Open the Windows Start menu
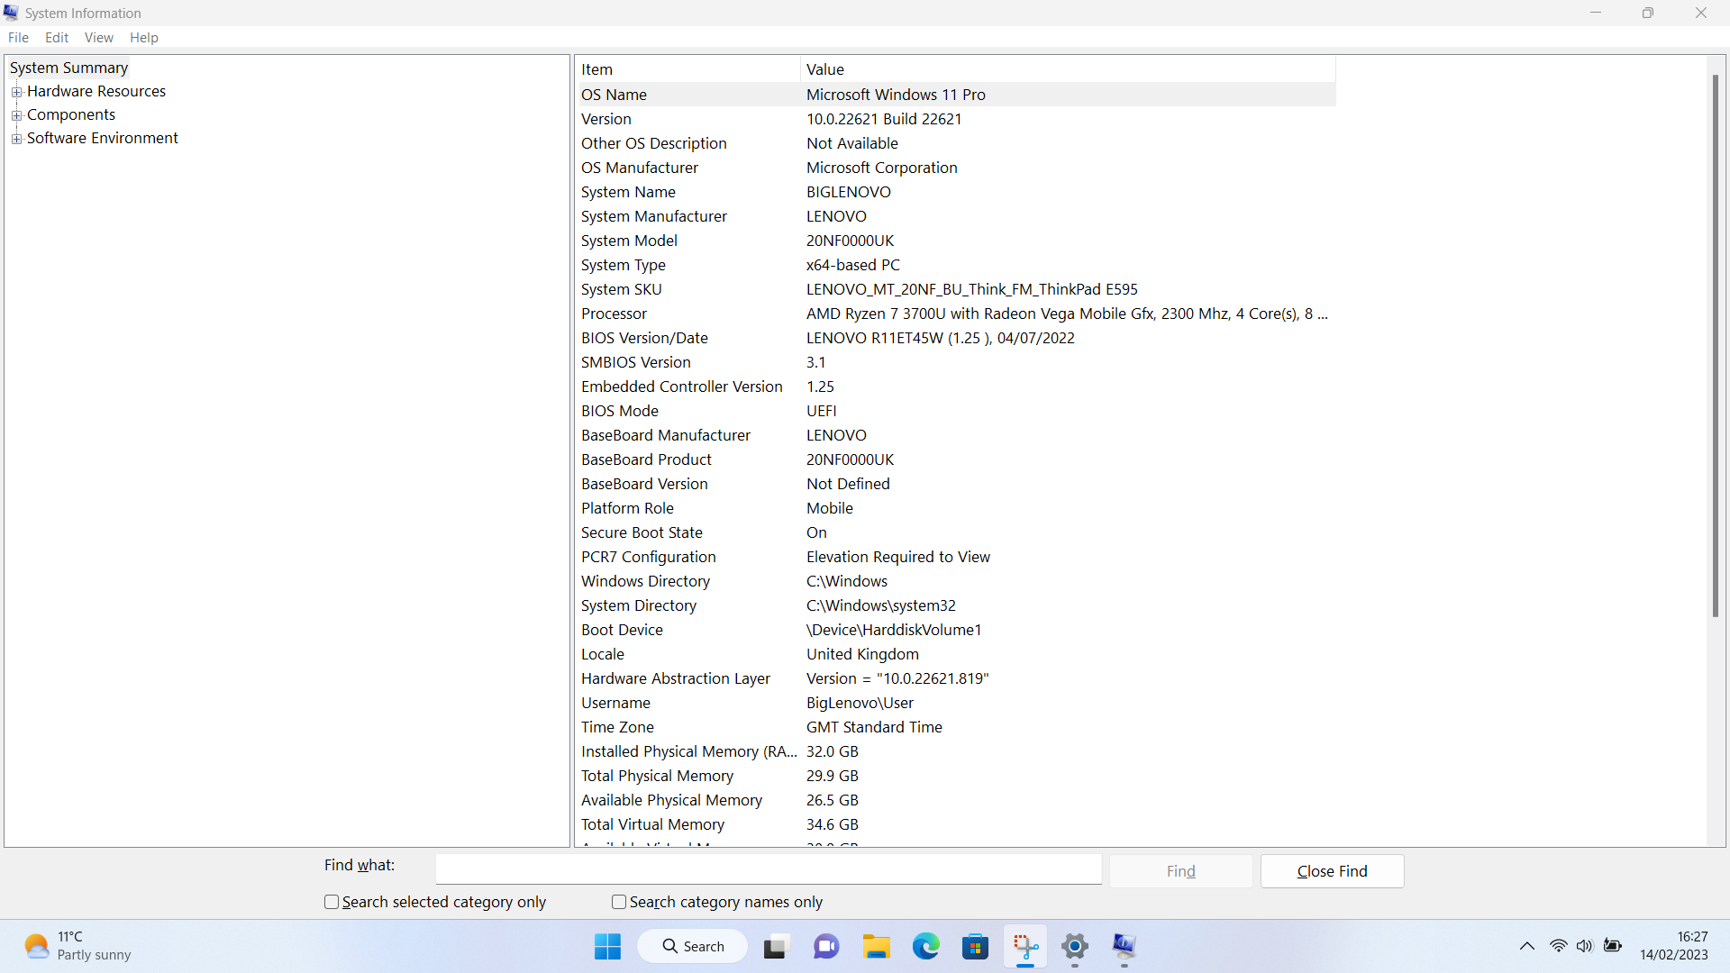Image resolution: width=1730 pixels, height=973 pixels. tap(607, 946)
